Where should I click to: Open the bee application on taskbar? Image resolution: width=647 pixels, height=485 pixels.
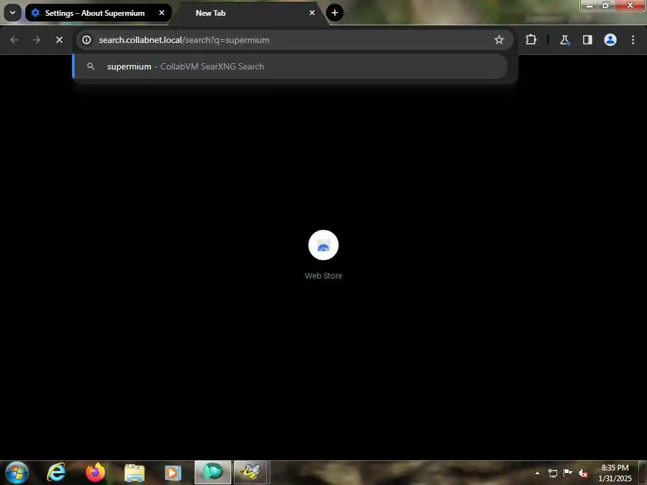[x=251, y=472]
